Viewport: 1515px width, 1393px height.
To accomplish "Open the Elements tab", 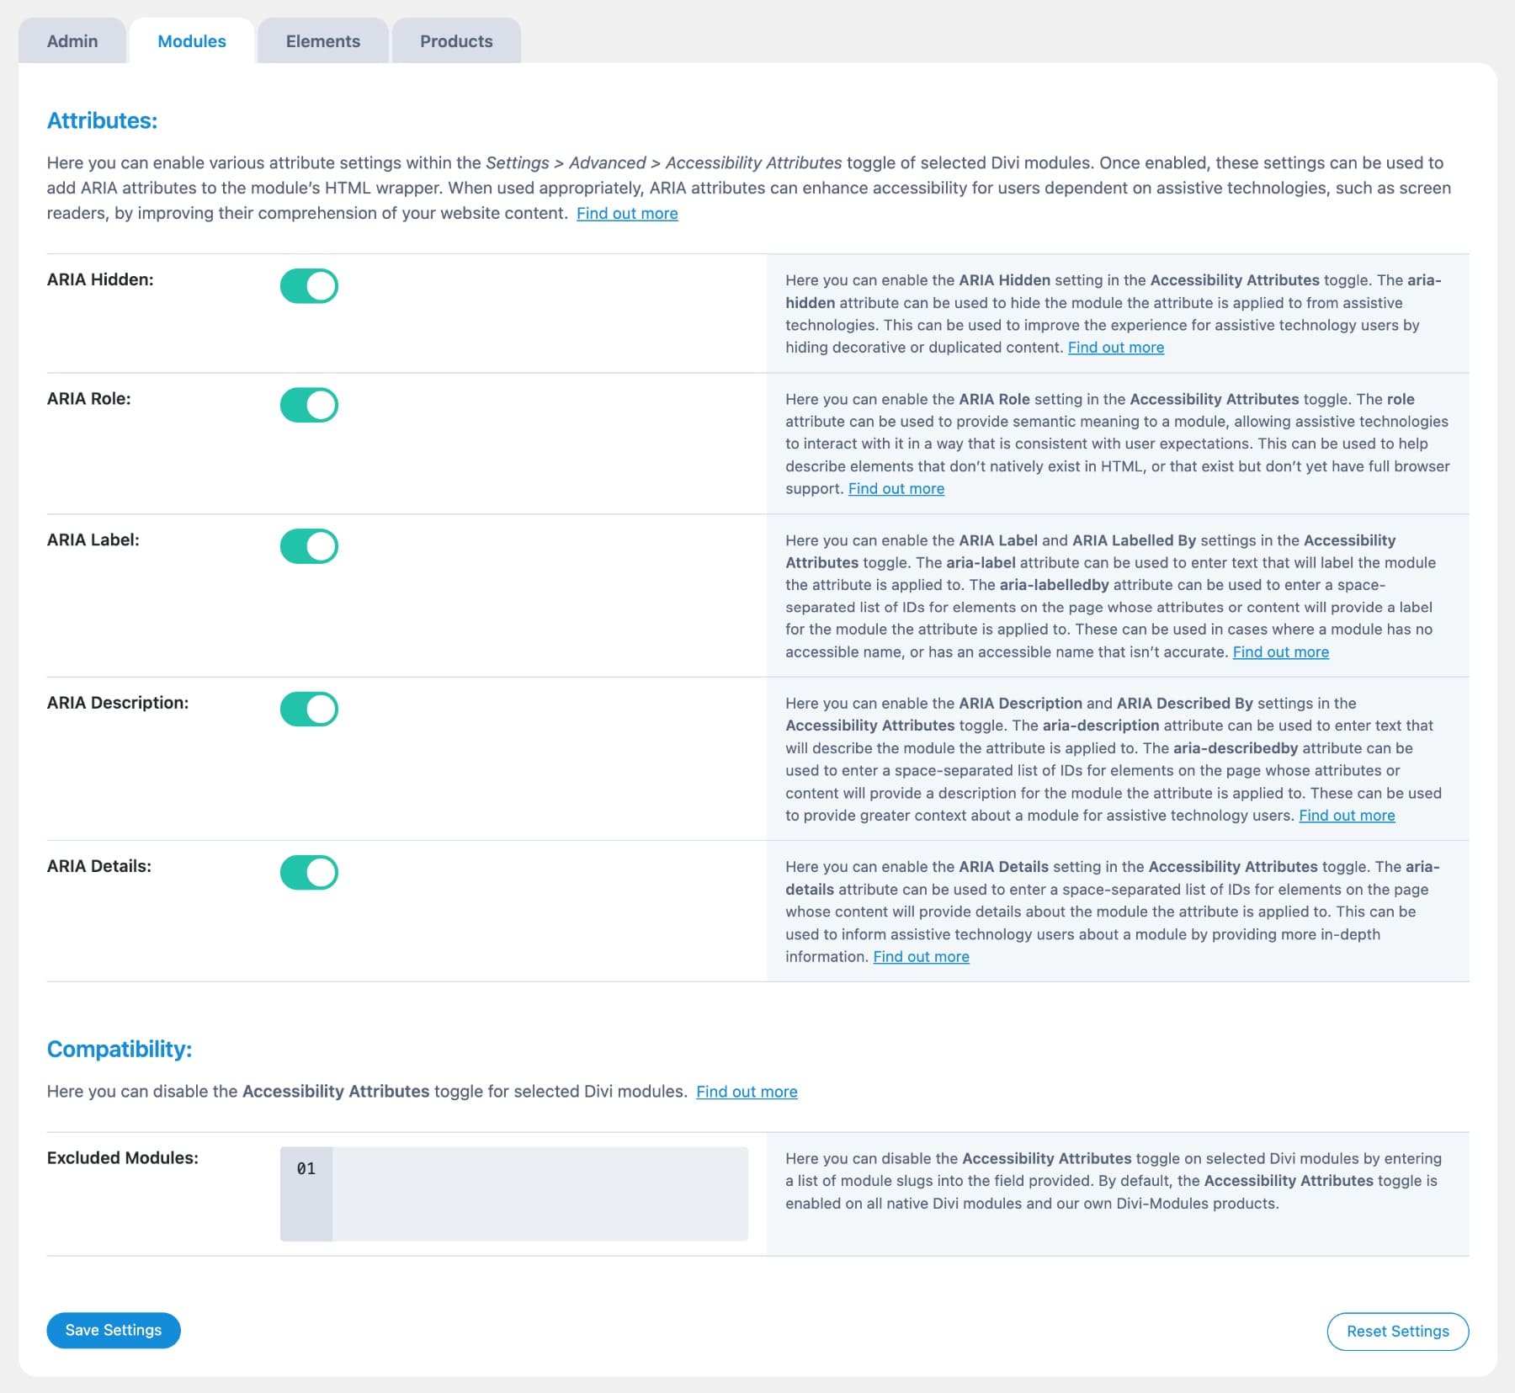I will coord(322,40).
